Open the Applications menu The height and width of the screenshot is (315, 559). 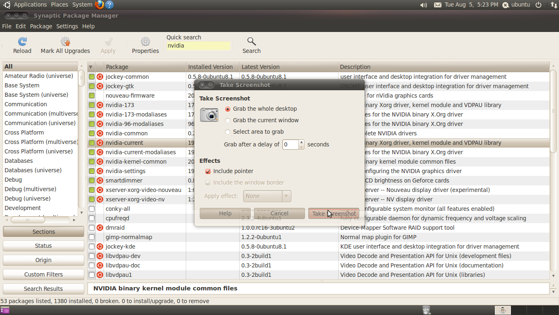point(30,5)
